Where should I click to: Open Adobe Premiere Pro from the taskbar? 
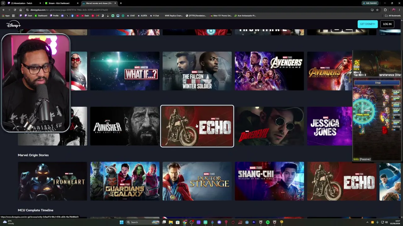[254, 222]
